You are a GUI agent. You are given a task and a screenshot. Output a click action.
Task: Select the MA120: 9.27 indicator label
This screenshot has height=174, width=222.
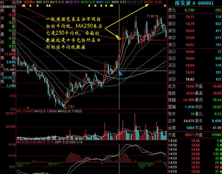(x=135, y=2)
